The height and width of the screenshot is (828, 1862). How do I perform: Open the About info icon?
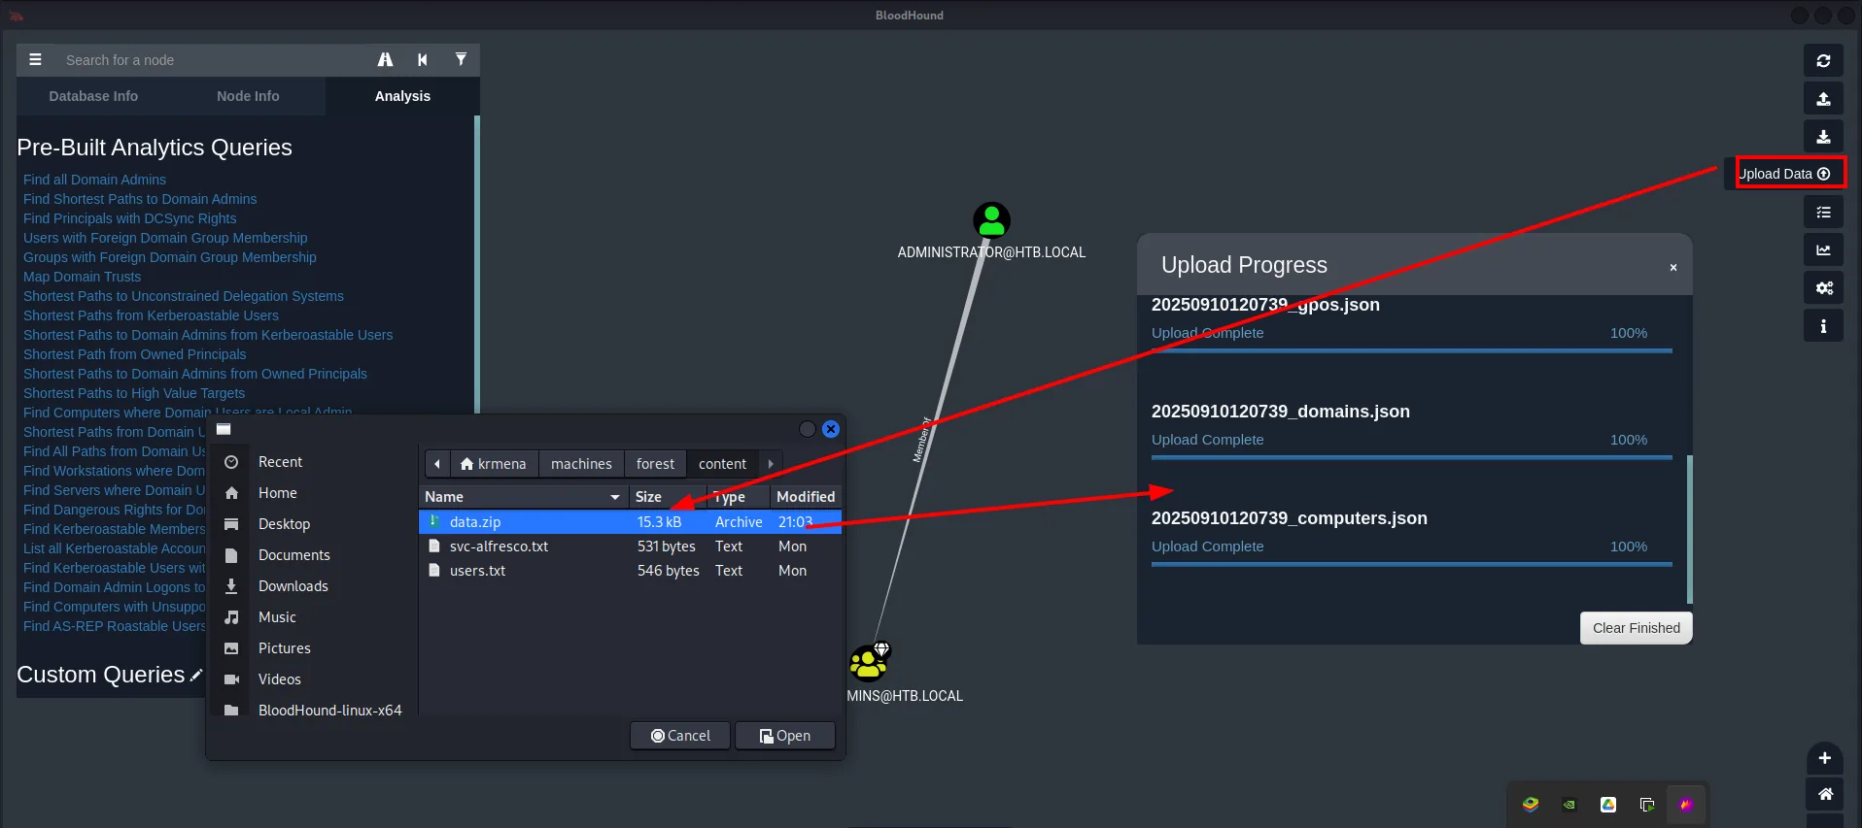pos(1823,325)
